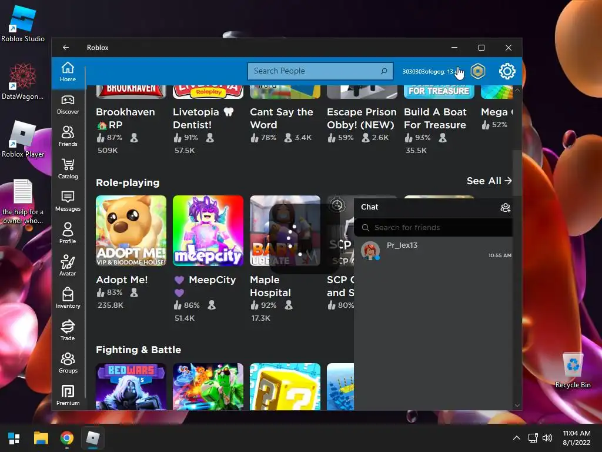
Task: Open the Avatar editor from the sidebar
Action: (x=68, y=267)
